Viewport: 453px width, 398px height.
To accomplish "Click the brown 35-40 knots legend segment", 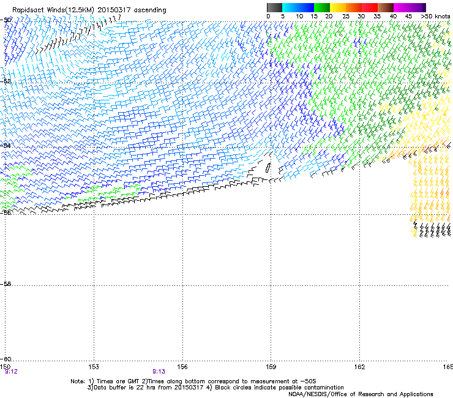I will pyautogui.click(x=386, y=7).
